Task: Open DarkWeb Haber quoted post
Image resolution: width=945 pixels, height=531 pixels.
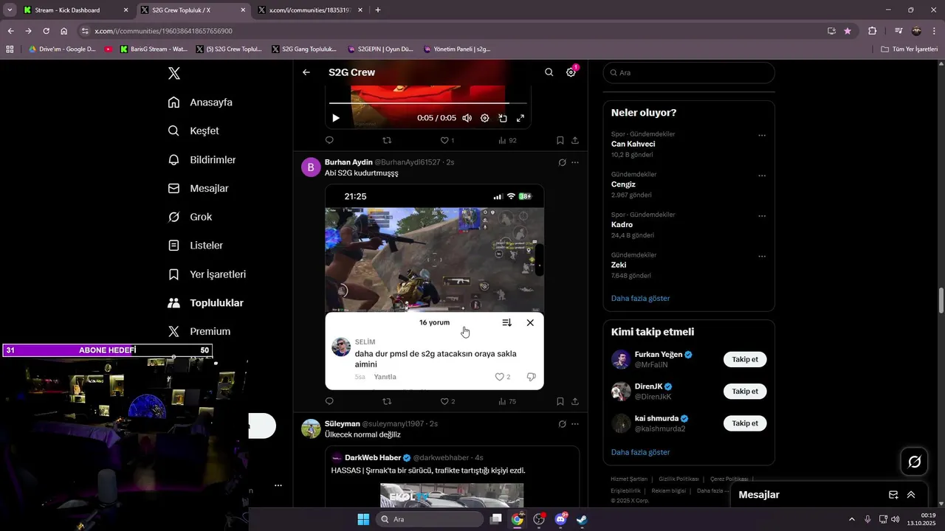Action: tap(452, 477)
